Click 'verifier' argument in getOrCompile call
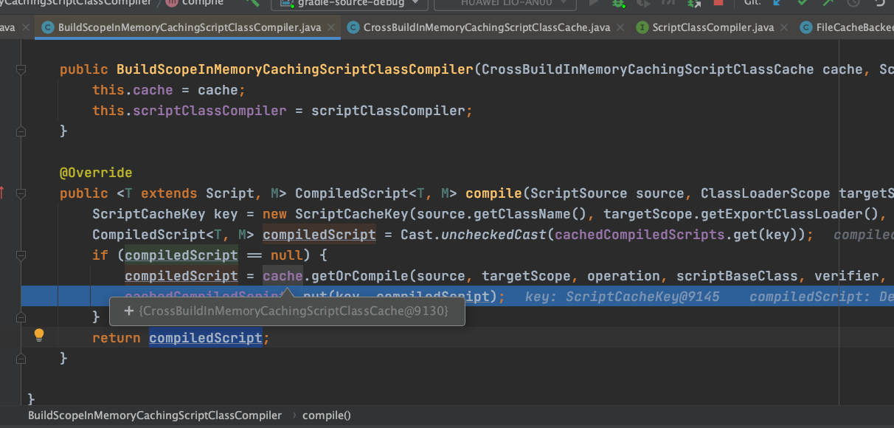The height and width of the screenshot is (428, 894). click(846, 276)
